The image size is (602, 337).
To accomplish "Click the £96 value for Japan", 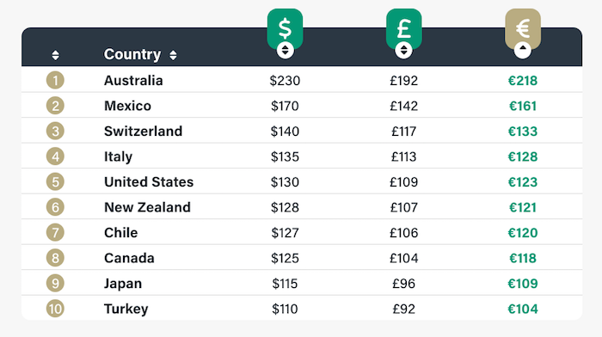I will [404, 283].
